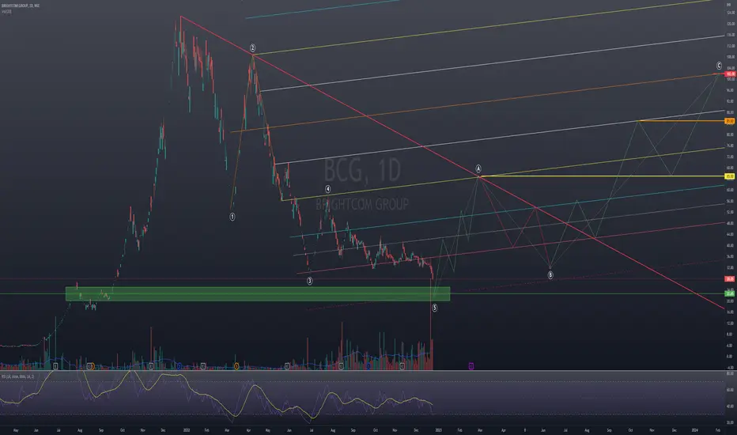The width and height of the screenshot is (737, 435).
Task: Click the green 22.65 price label
Action: pyautogui.click(x=730, y=293)
